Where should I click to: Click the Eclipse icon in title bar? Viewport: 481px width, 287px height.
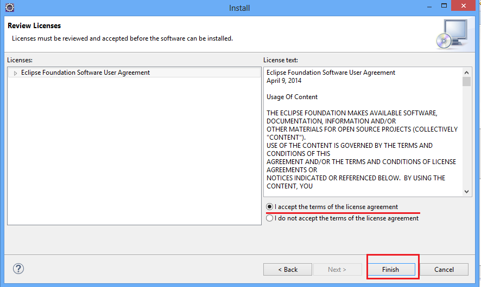pos(10,8)
